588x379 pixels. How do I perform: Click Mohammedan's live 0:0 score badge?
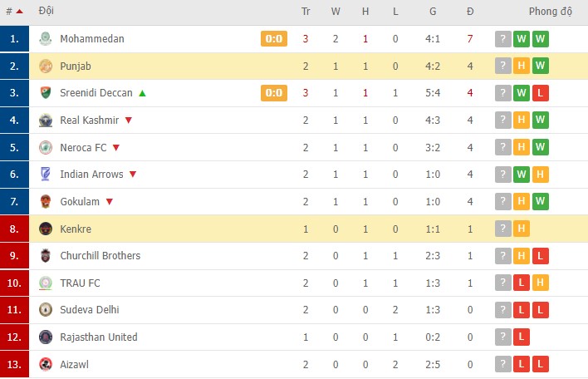tap(274, 39)
